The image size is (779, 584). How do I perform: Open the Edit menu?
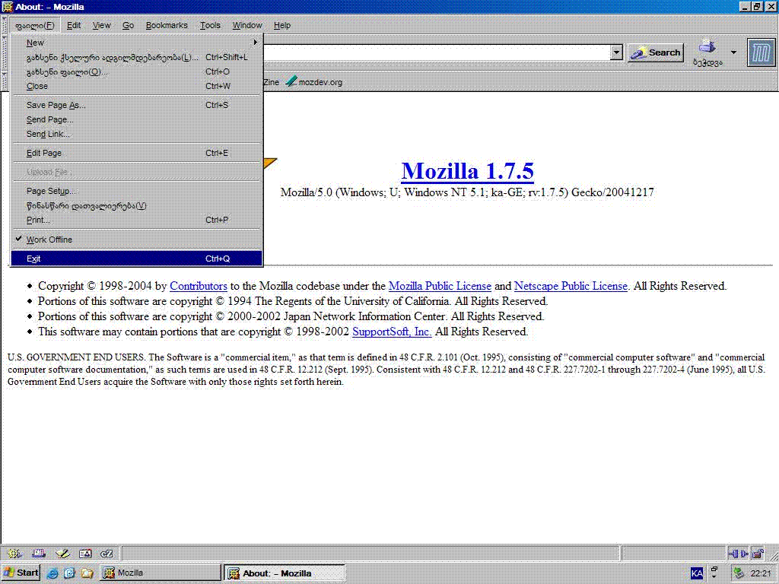pyautogui.click(x=74, y=25)
